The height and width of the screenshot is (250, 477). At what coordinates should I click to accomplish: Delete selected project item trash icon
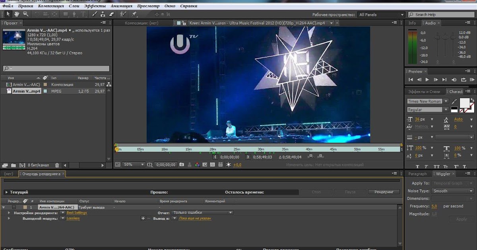tap(57, 165)
